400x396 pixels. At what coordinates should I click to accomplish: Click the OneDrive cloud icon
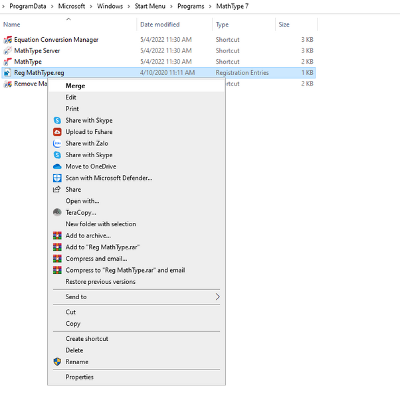pos(57,166)
